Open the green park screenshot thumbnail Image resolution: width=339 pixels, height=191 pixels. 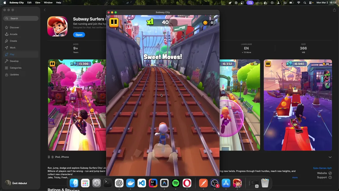click(240, 105)
